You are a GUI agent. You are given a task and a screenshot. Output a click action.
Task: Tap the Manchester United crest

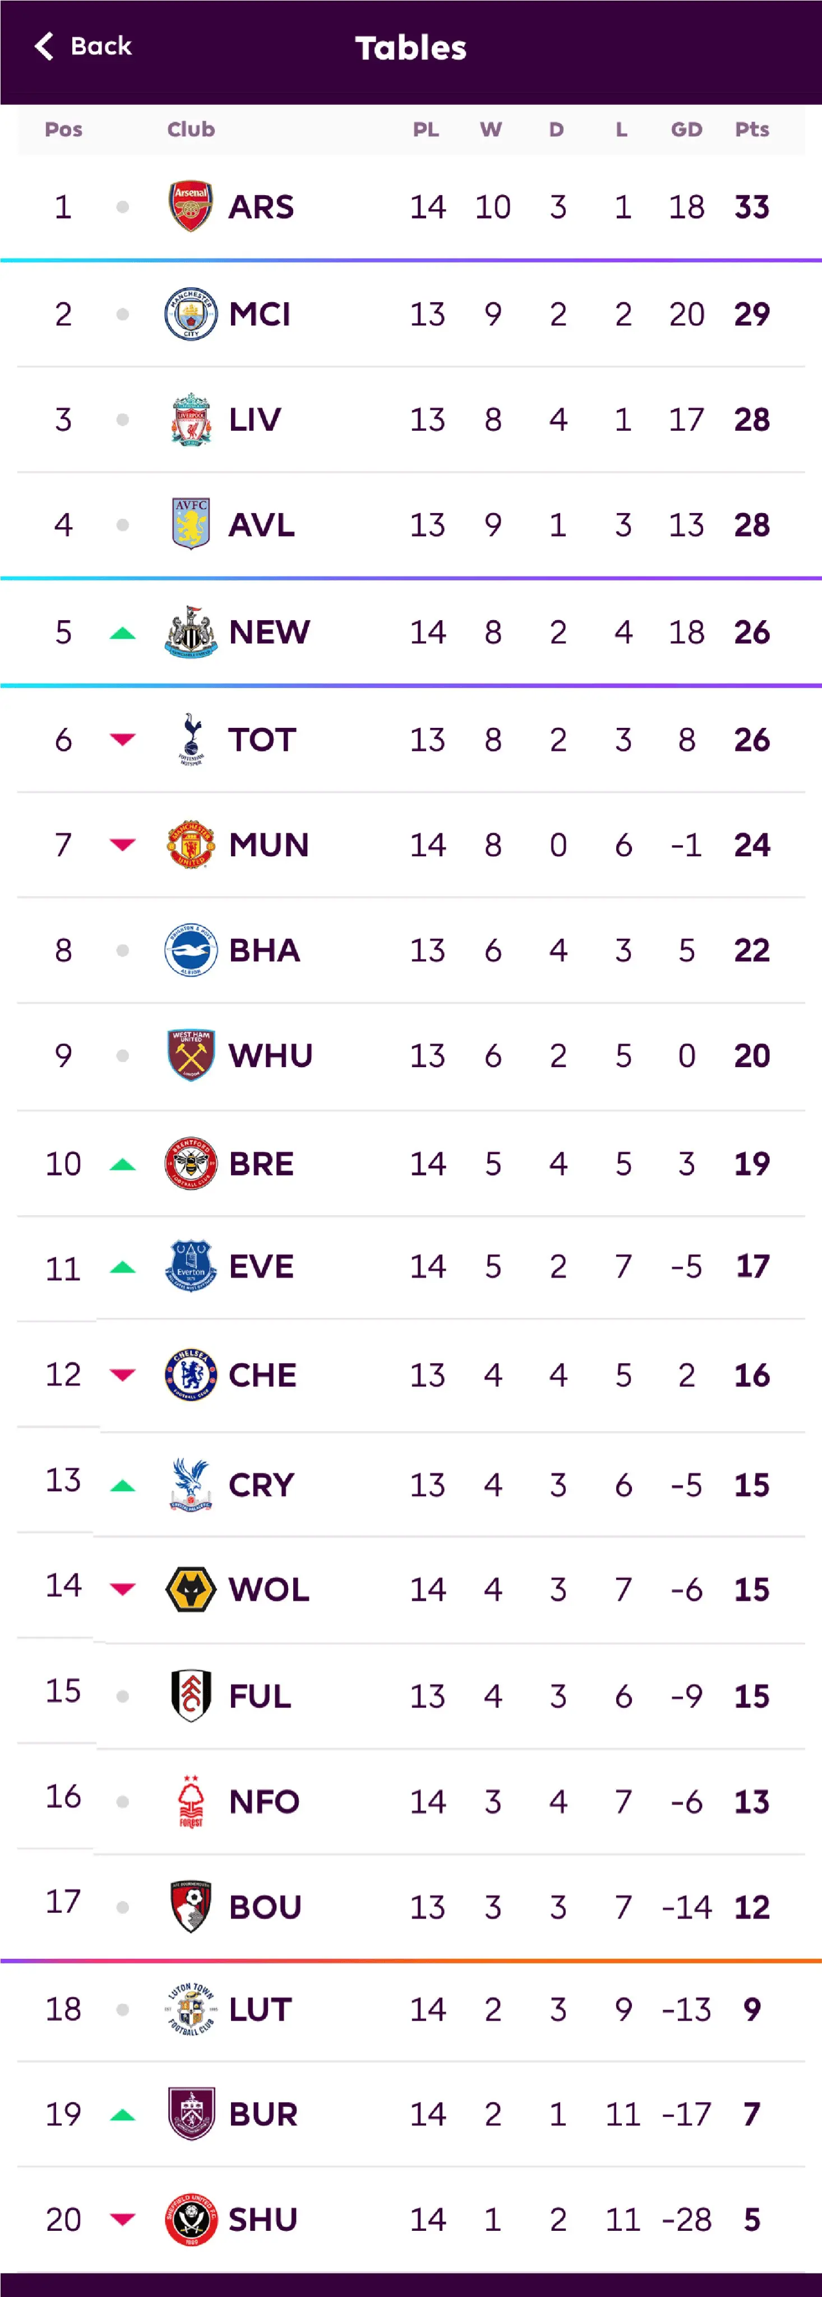(191, 845)
